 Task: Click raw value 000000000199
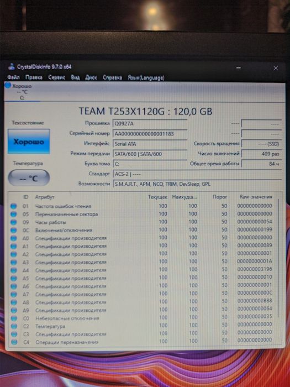click(x=255, y=229)
